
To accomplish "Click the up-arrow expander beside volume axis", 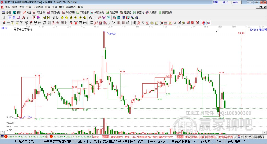I will 2,132.
